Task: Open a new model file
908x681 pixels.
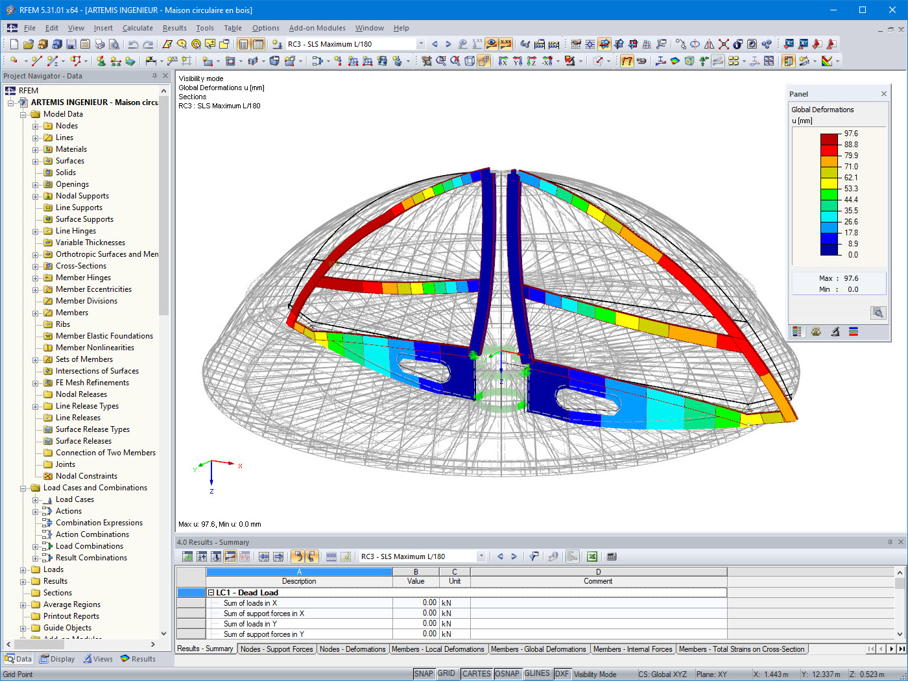Action: (x=13, y=44)
